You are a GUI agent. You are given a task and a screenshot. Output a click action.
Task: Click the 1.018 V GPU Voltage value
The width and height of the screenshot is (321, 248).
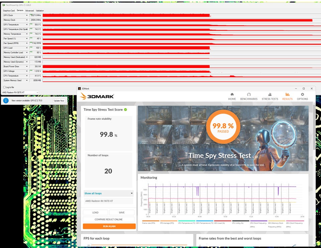[35, 71]
